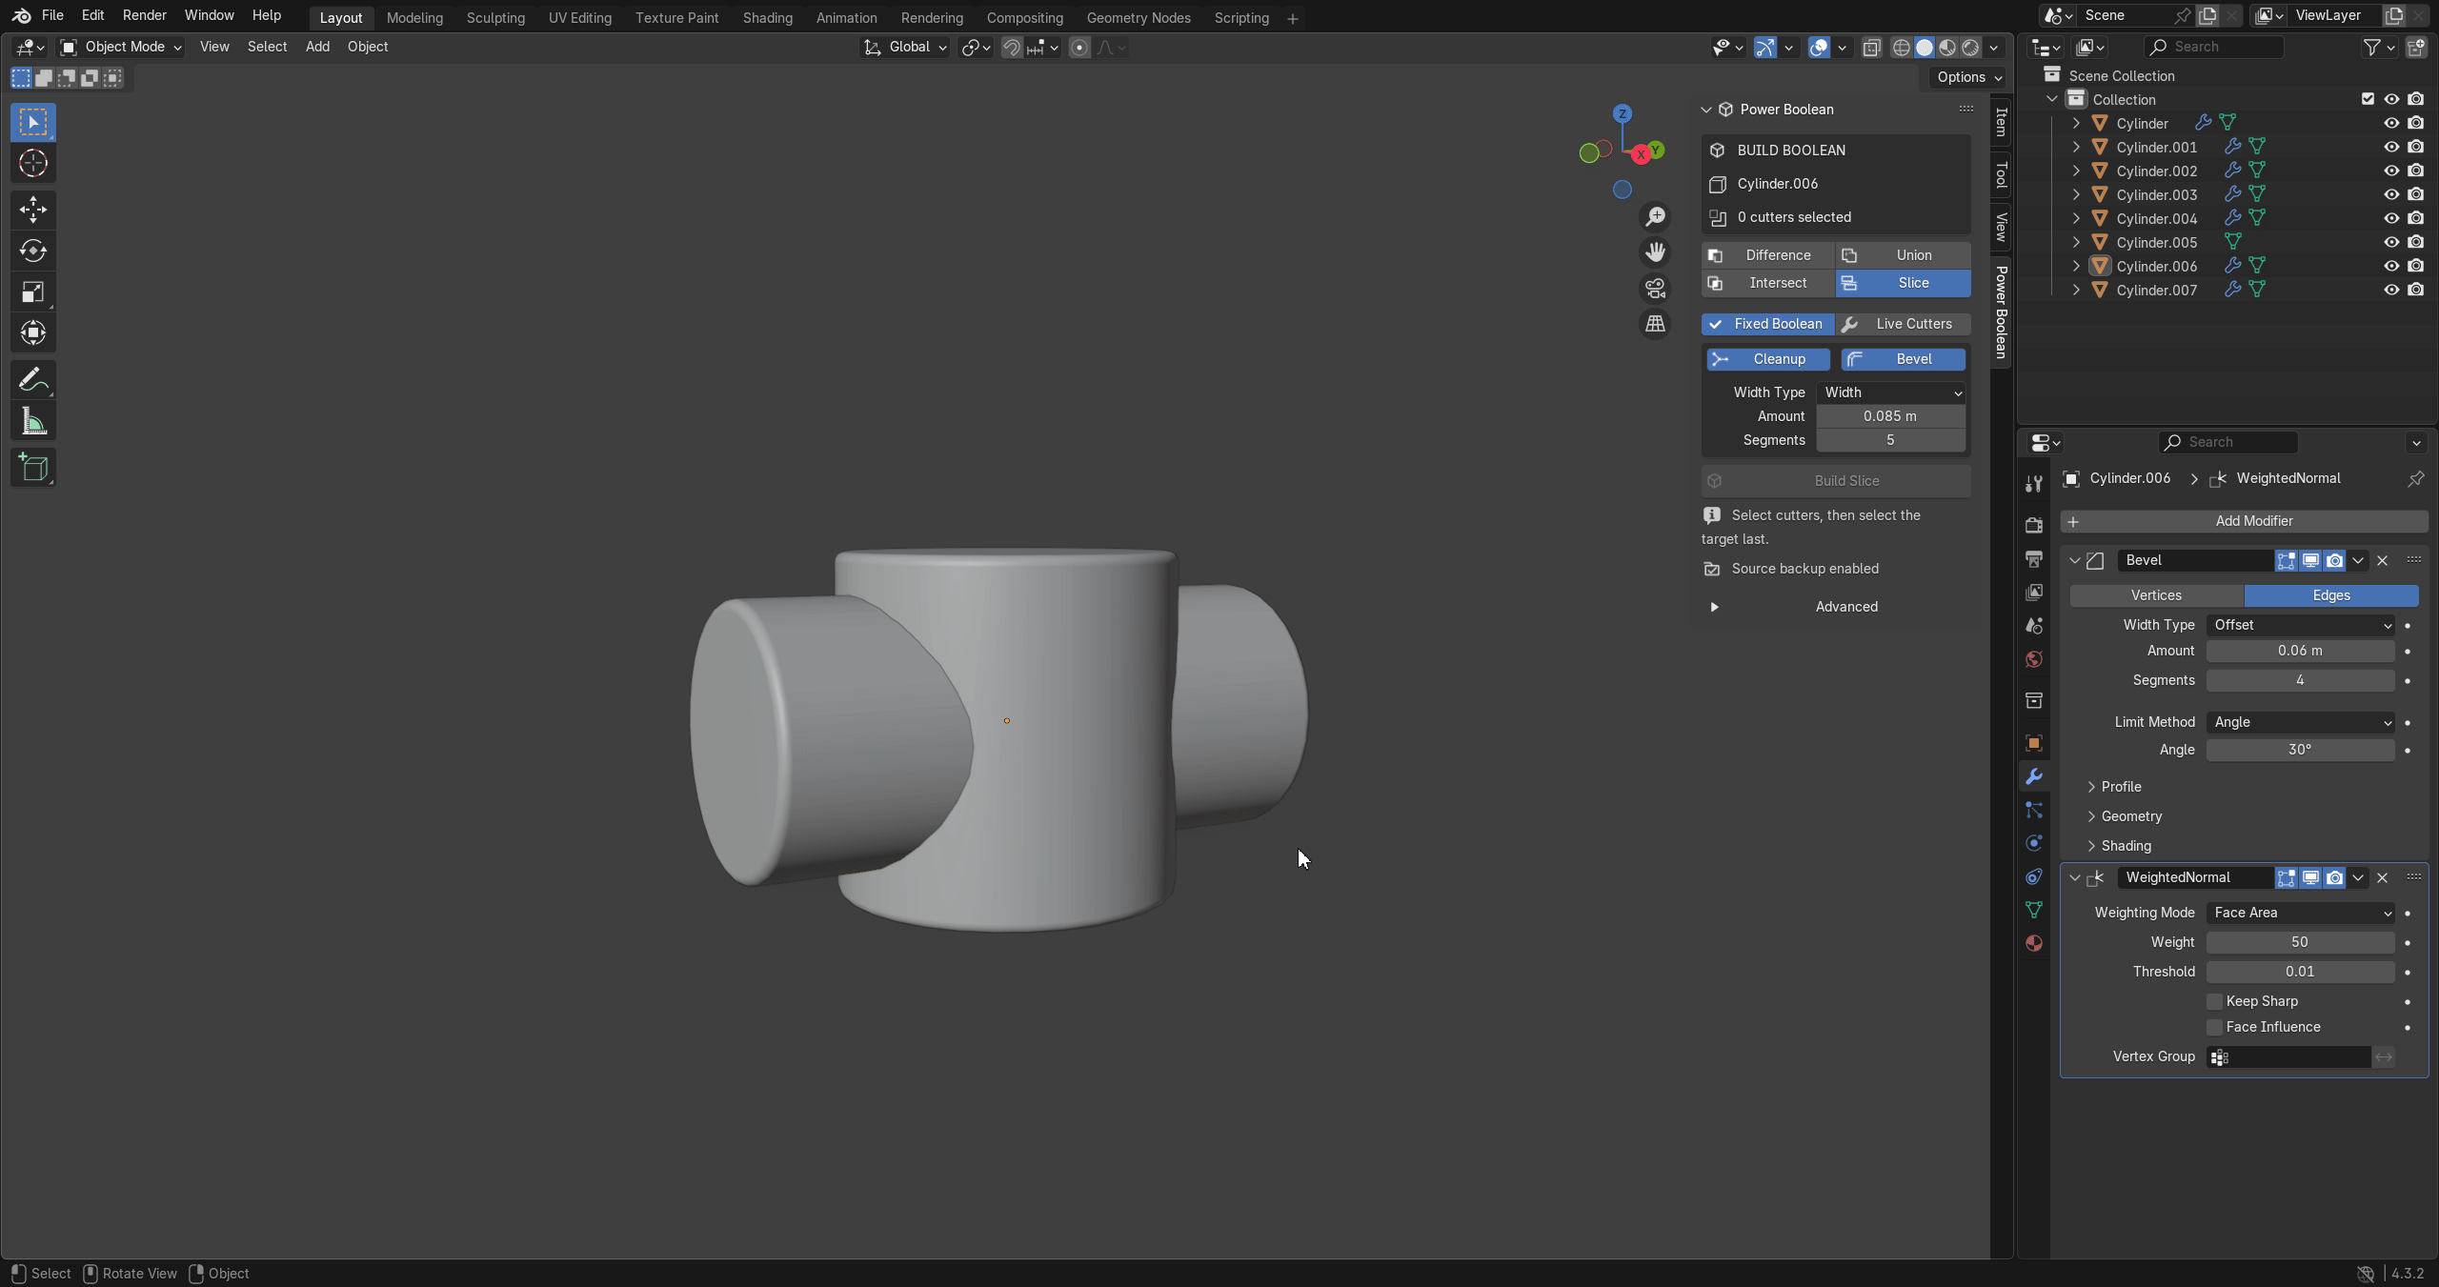Screen dimensions: 2439x1287
Task: Select the 3D Cursor tool
Action: point(33,163)
